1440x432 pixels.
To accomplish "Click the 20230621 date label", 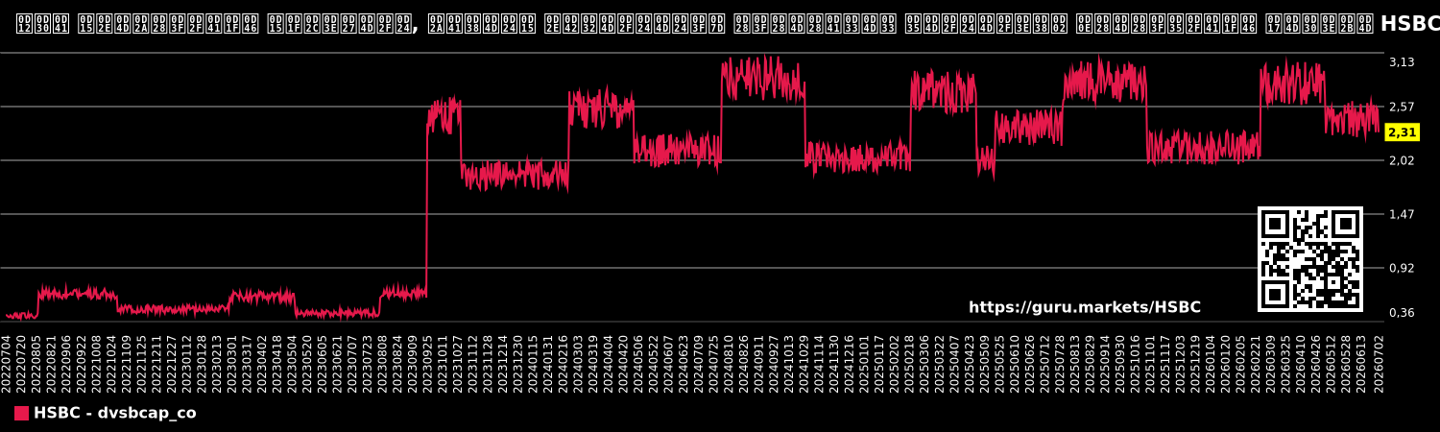I will pos(338,363).
